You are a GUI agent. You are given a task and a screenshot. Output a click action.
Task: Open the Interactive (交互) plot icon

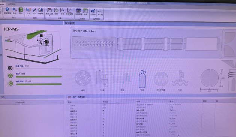[x=62, y=11]
